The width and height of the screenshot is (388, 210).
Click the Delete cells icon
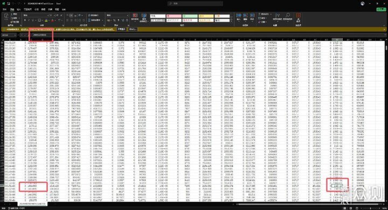pos(245,17)
